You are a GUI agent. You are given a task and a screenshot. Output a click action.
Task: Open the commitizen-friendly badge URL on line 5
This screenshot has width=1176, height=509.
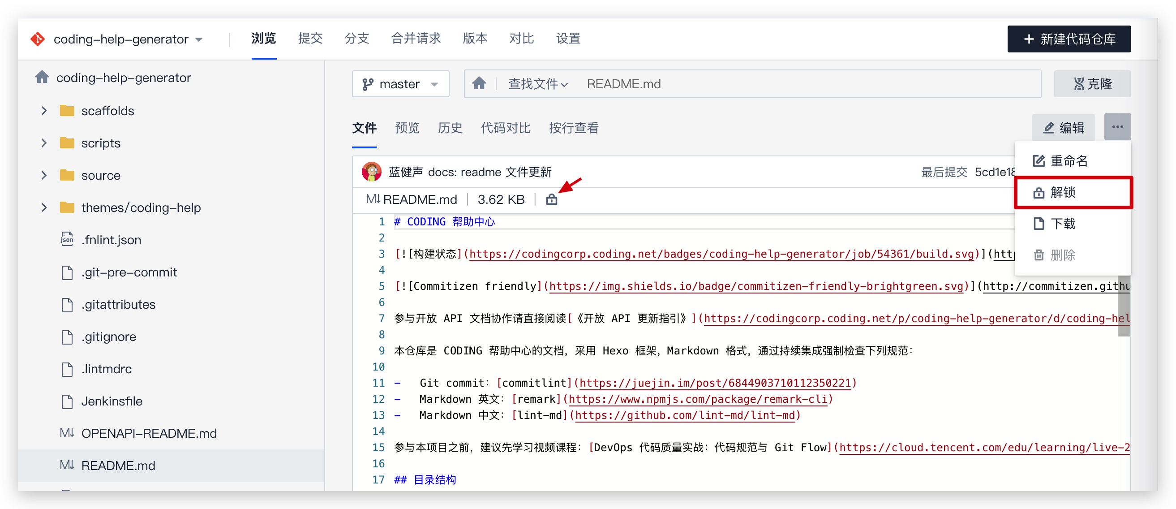[756, 286]
